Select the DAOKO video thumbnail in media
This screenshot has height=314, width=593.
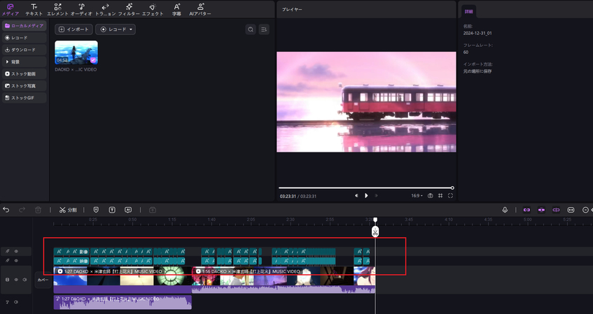coord(76,52)
